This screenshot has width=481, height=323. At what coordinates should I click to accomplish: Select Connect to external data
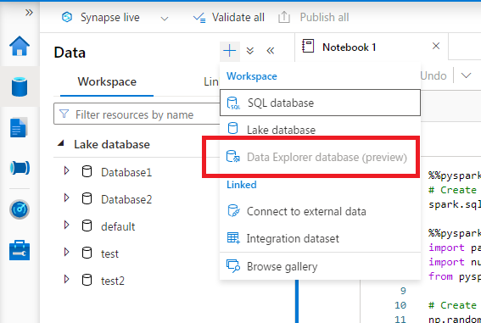320,211
